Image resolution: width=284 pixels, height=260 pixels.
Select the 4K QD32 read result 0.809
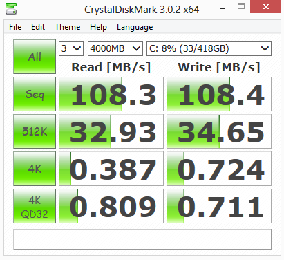(111, 206)
